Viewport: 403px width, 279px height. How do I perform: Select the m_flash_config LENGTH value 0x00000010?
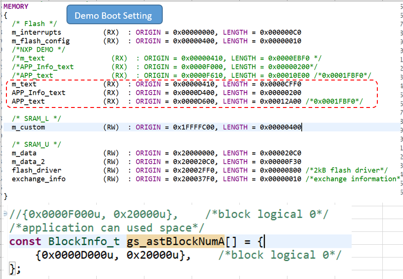[282, 41]
